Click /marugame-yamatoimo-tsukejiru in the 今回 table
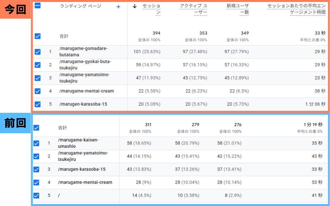The width and height of the screenshot is (330, 206). (x=85, y=78)
